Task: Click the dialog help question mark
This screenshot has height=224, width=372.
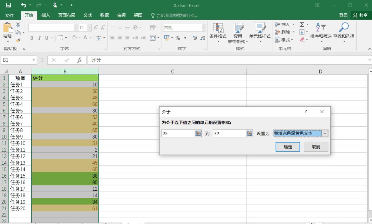Action: click(x=305, y=112)
